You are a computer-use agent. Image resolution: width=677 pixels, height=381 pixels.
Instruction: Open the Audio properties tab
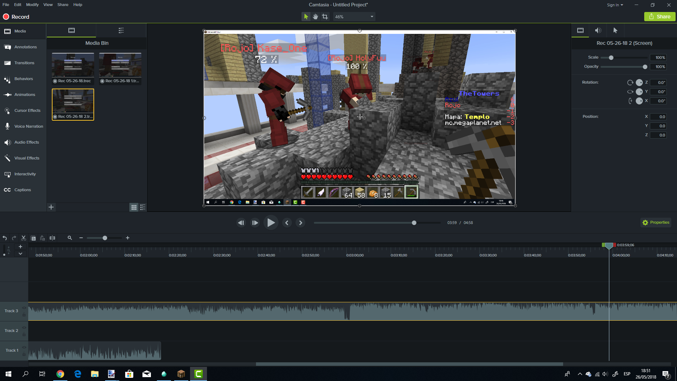[x=598, y=30]
